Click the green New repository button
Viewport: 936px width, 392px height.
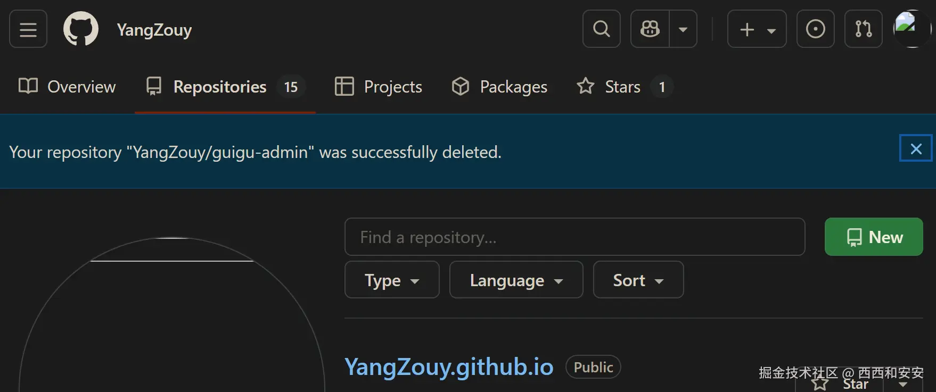[x=874, y=237]
